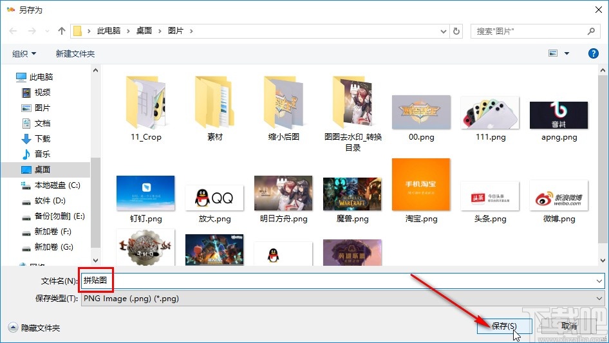Expand chevron after 图片 in breadcrumb
This screenshot has height=343, width=609.
point(191,31)
